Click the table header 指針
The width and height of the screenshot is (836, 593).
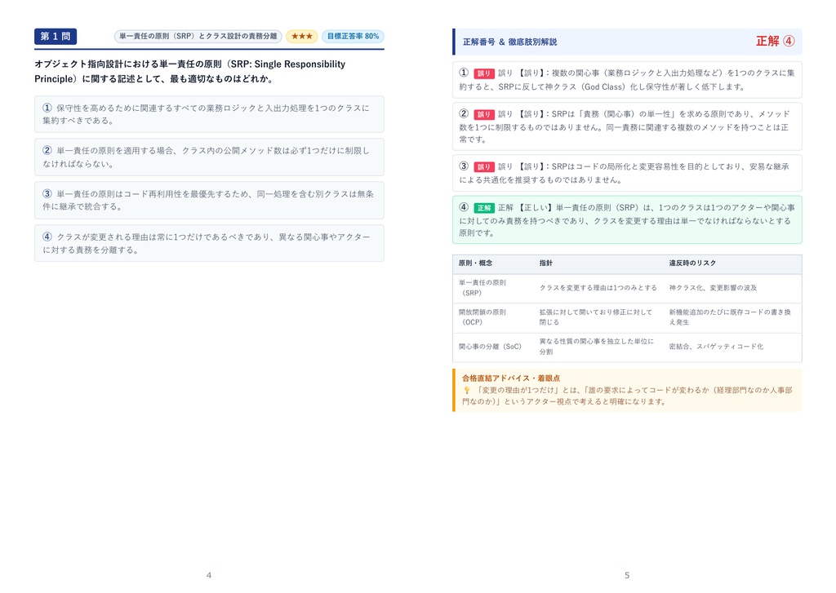(x=546, y=263)
